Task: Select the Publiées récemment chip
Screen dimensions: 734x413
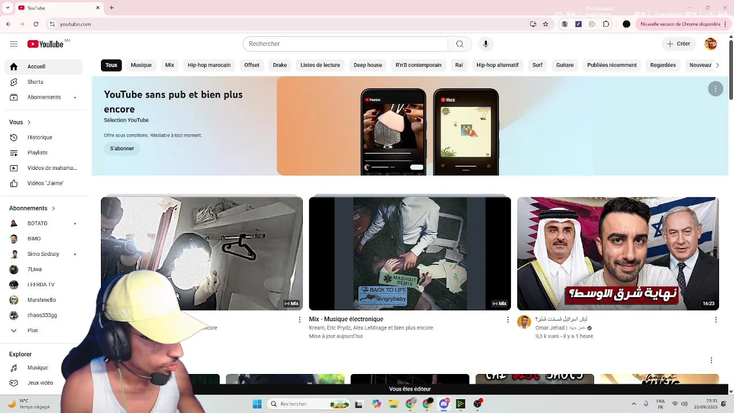Action: coord(612,65)
